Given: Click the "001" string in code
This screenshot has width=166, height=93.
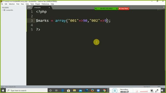Looking at the screenshot, I should pos(73,21).
